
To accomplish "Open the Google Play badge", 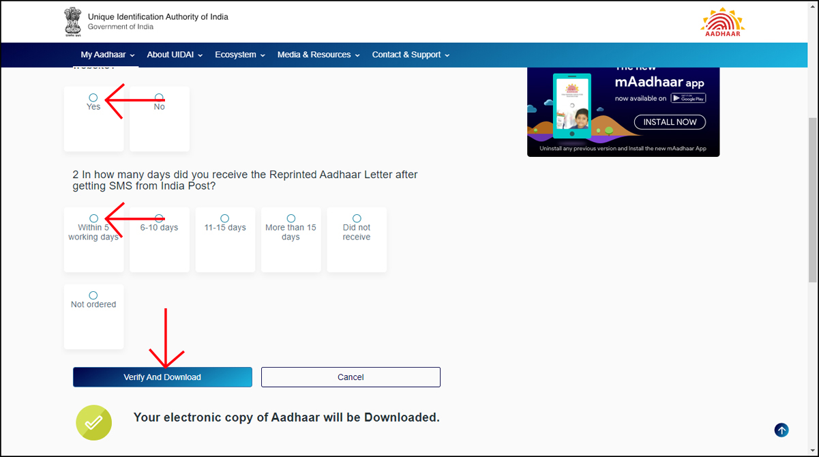I will 689,97.
